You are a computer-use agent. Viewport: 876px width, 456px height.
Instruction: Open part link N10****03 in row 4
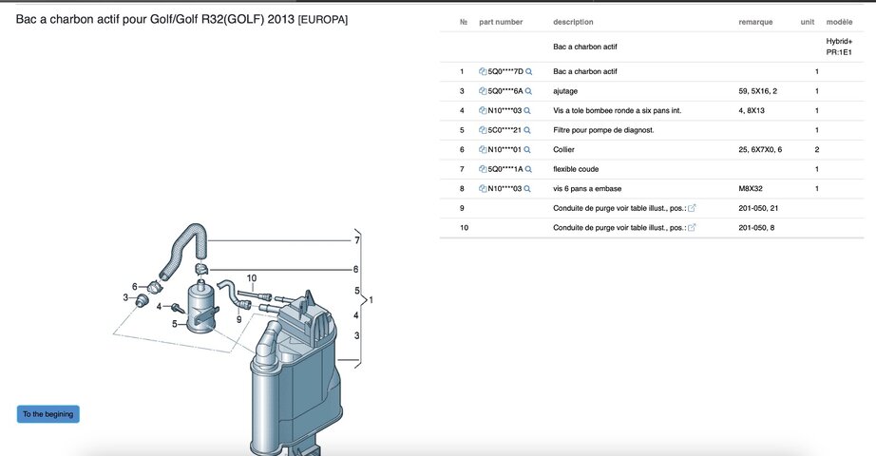point(505,110)
